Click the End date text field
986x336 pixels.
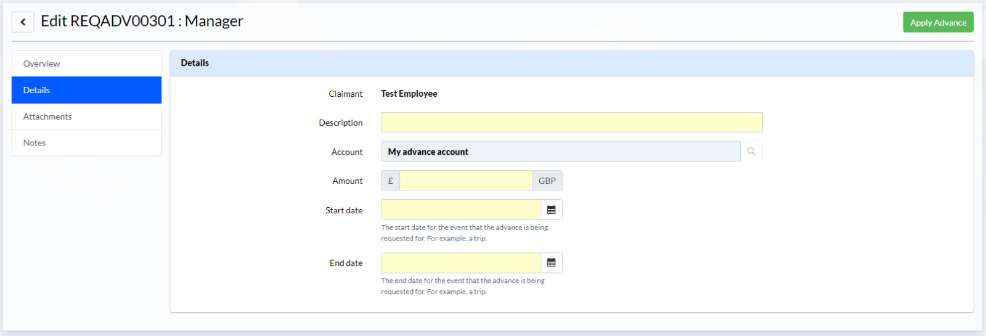pyautogui.click(x=460, y=263)
